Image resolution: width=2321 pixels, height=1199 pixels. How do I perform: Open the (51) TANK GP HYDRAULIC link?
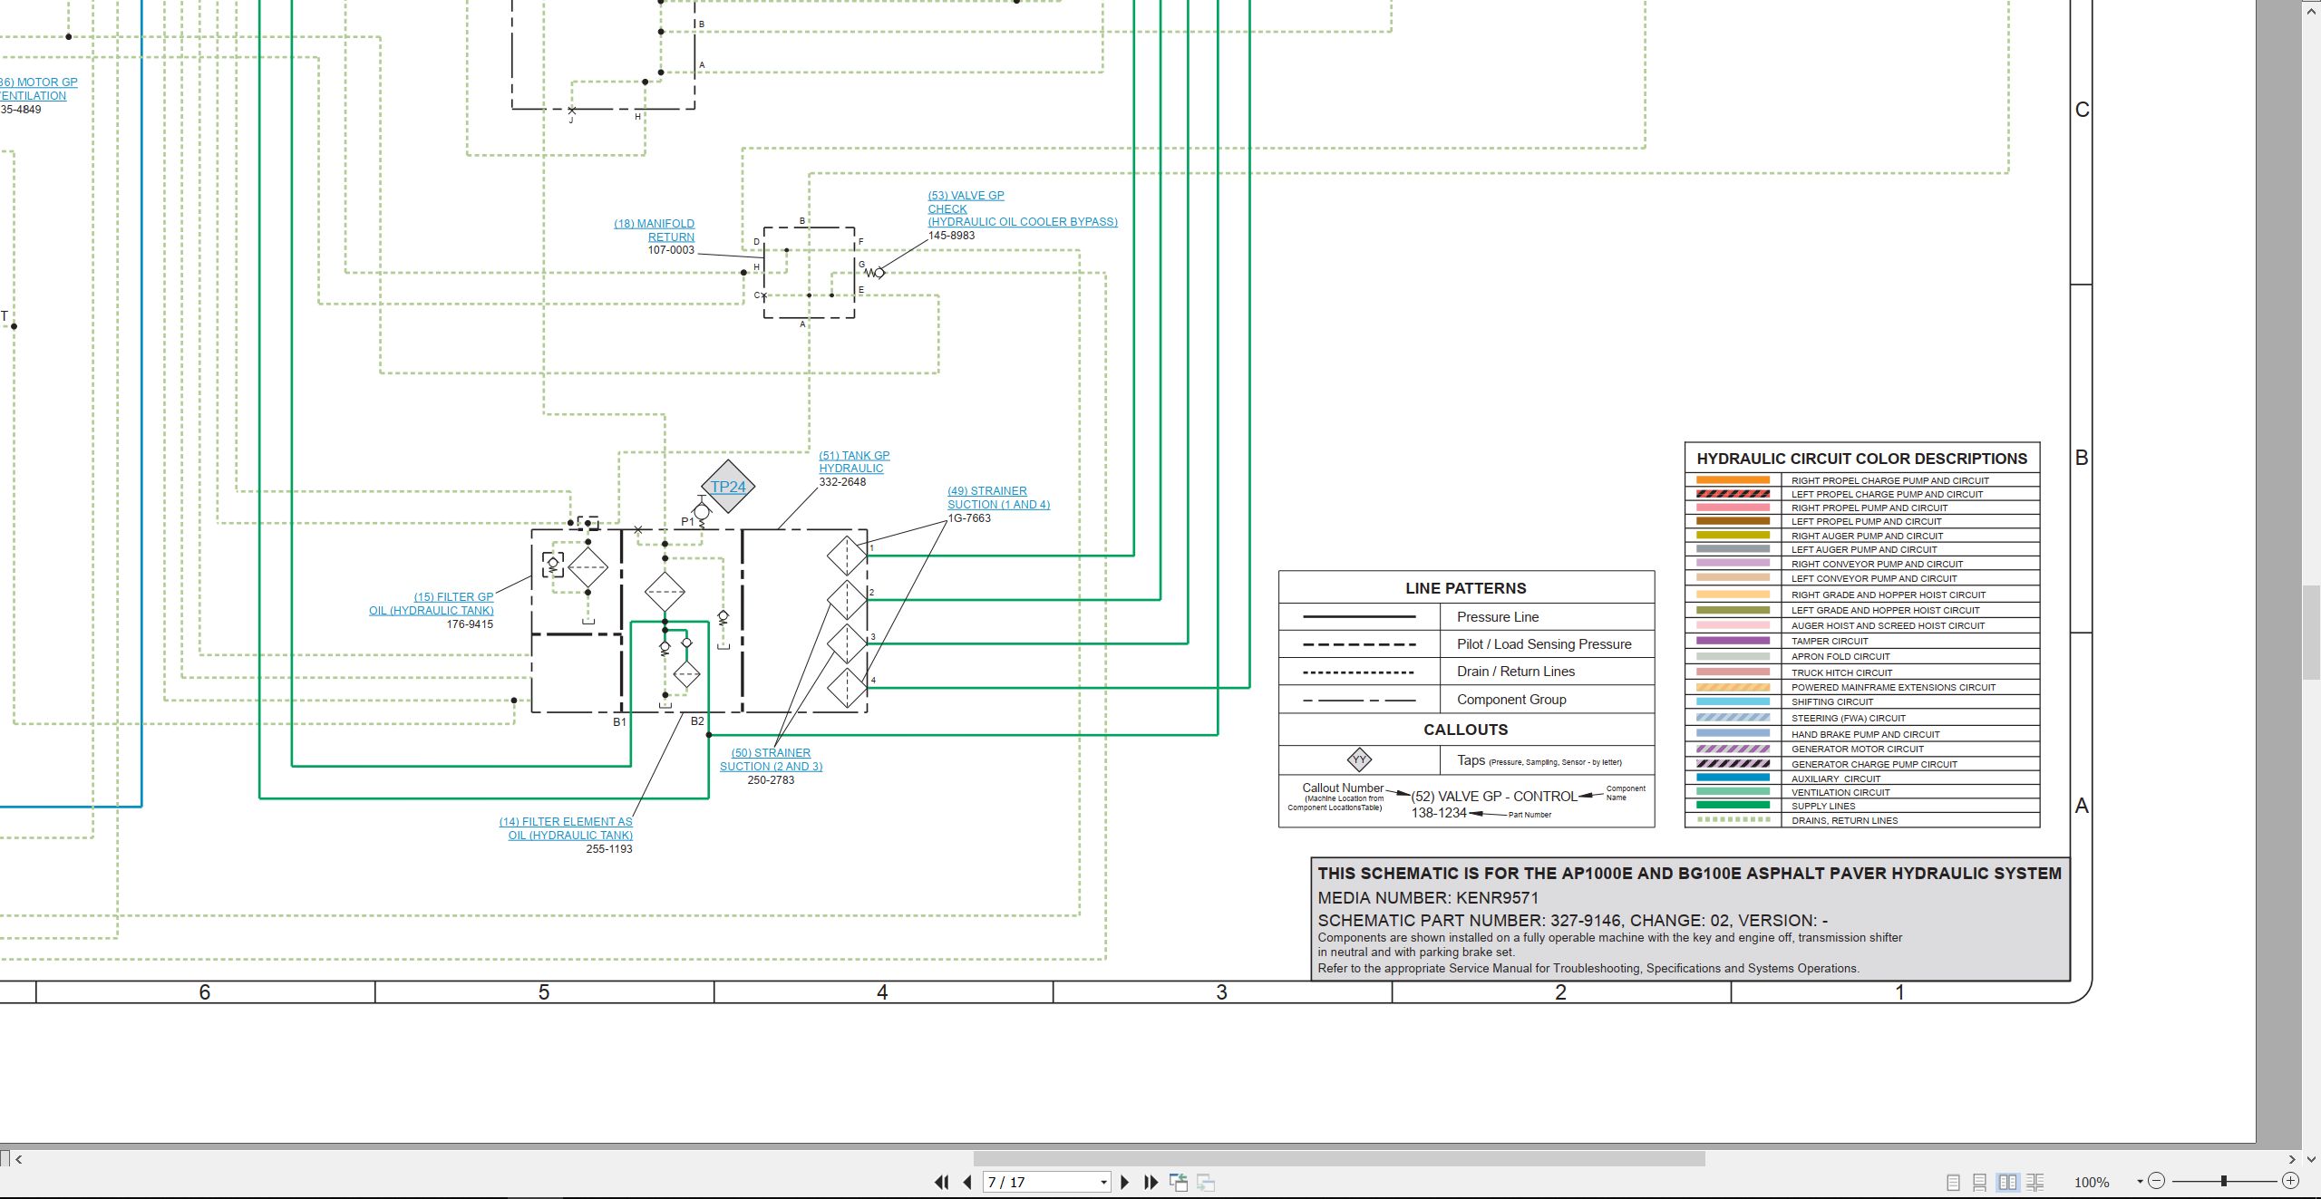point(854,462)
